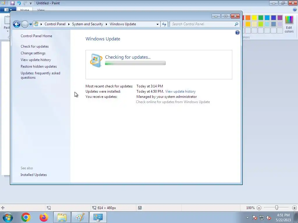
Task: Click muted volume tray icon
Action: [x=269, y=217]
